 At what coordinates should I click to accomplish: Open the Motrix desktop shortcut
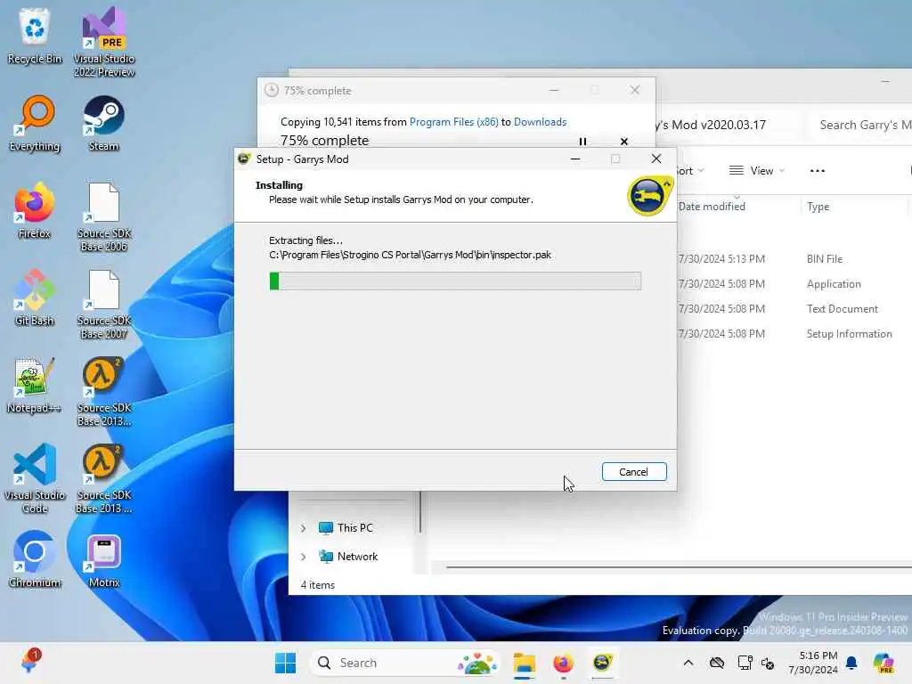point(103,559)
